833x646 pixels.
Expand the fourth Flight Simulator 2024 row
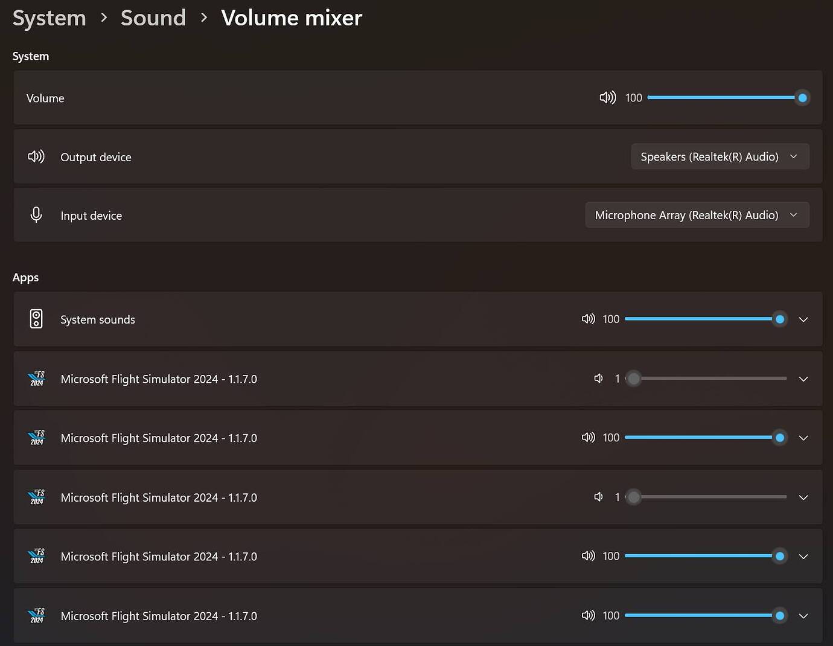pos(803,557)
